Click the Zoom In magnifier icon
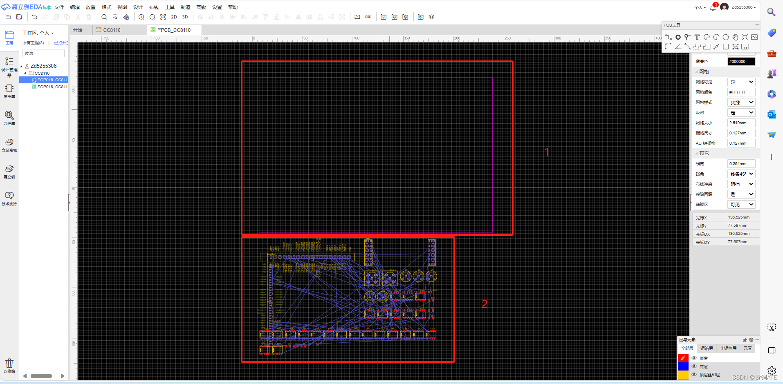Viewport: 783px width, 384px height. [141, 17]
